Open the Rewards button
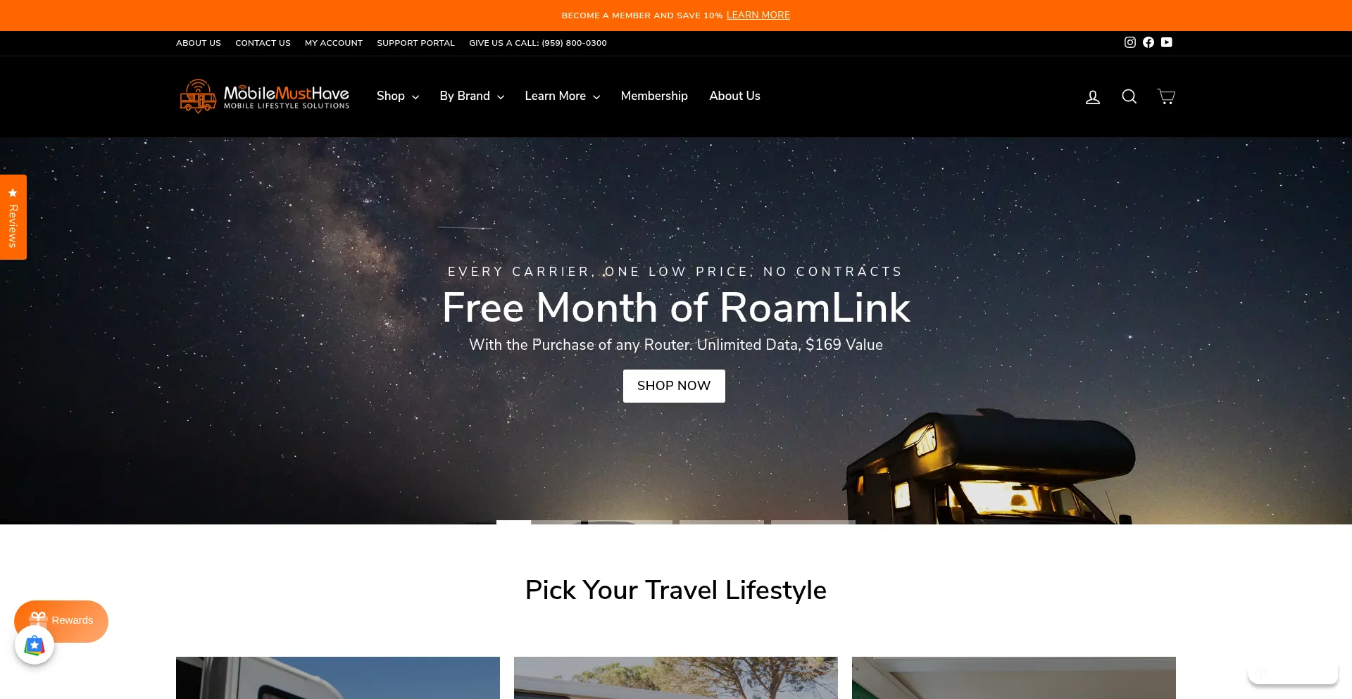Viewport: 1352px width, 699px height. 61,621
